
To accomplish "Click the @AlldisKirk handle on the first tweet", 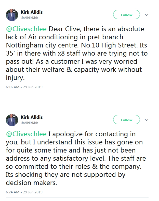I will point(29,18).
